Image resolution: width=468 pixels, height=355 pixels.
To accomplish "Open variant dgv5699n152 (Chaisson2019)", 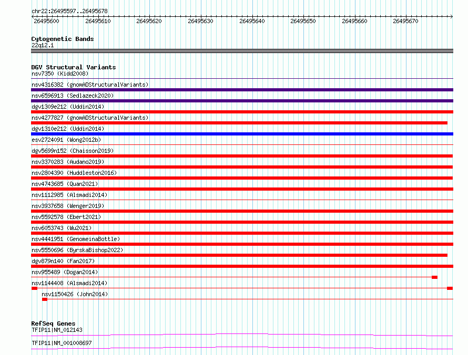I will tap(73, 151).
